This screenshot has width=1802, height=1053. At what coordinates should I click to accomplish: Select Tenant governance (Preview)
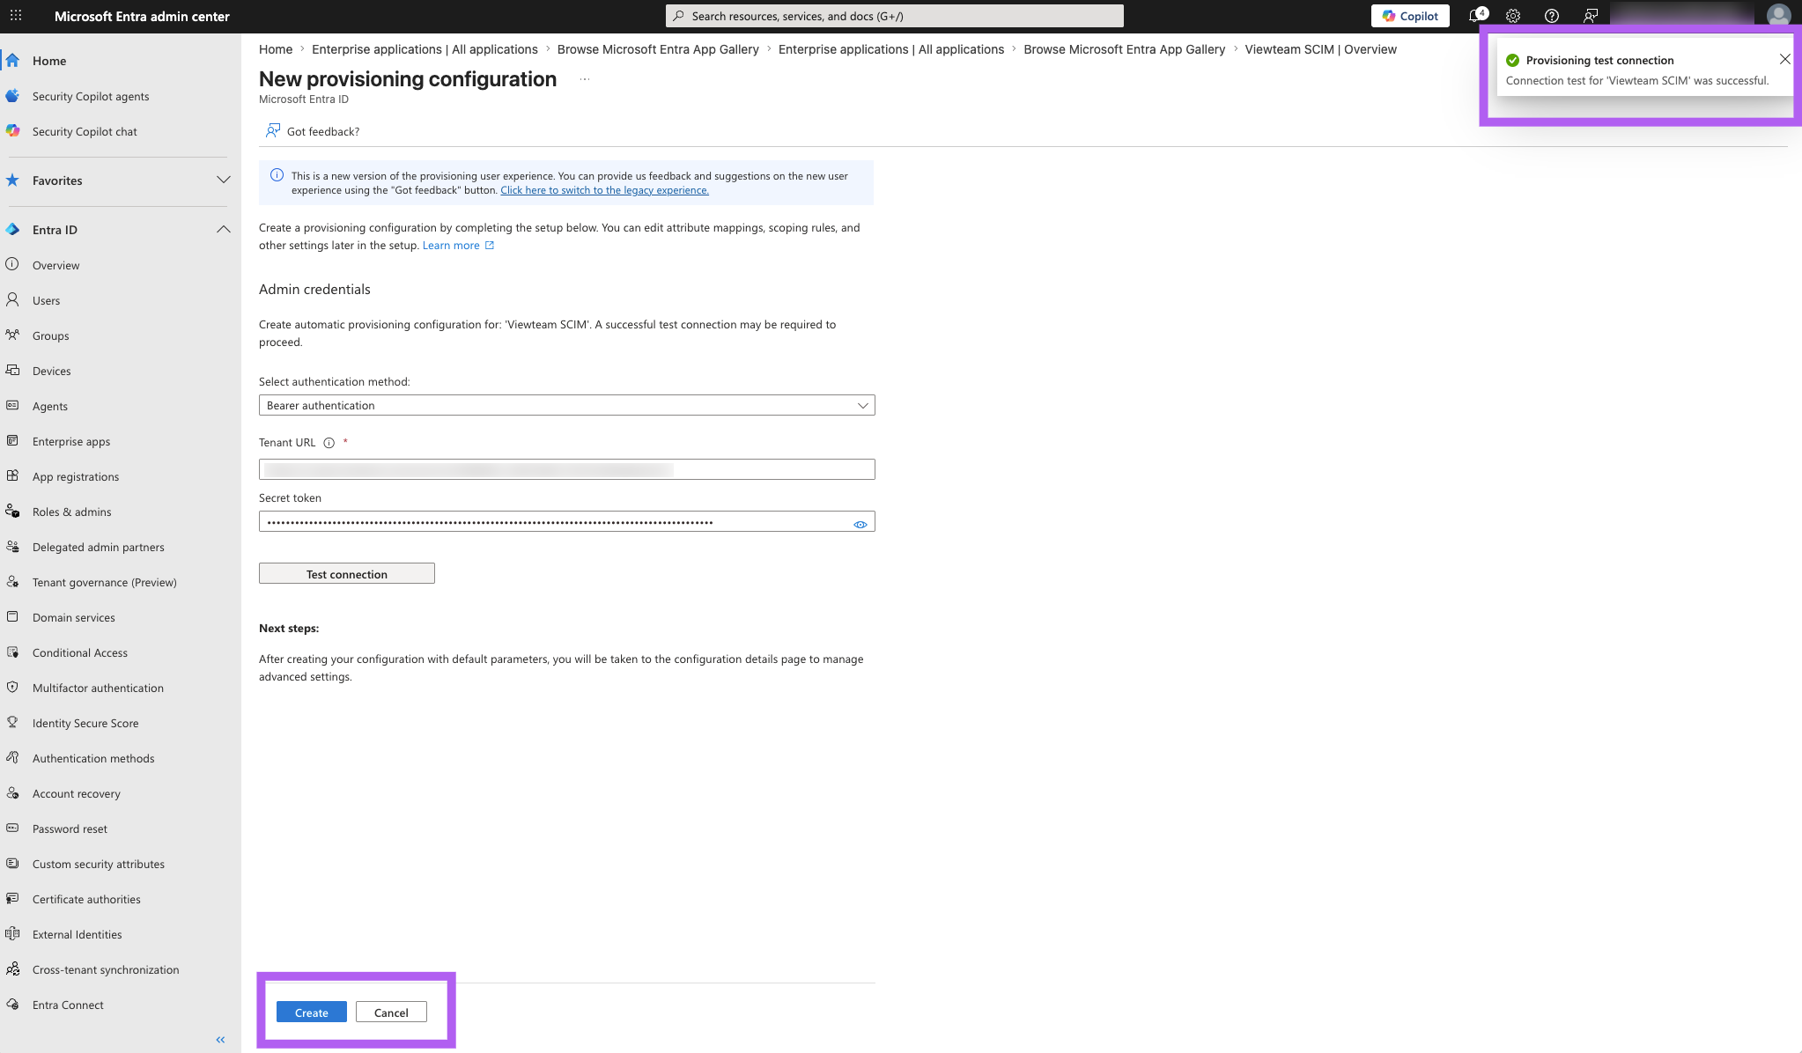tap(105, 582)
